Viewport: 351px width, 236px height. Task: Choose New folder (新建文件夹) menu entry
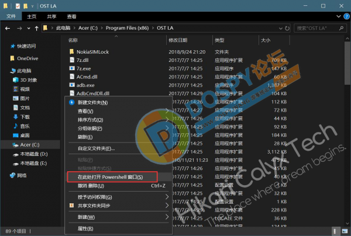tap(119, 102)
